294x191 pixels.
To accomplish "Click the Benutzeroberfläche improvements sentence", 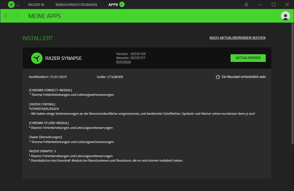I will coord(142,114).
